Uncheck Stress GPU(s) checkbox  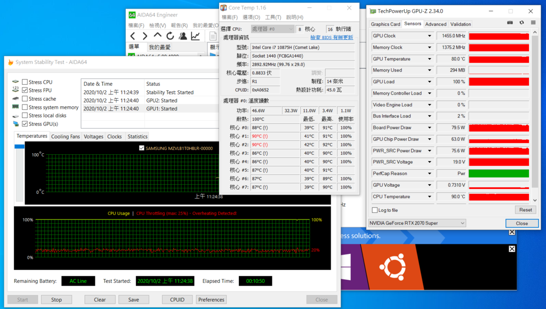[25, 124]
